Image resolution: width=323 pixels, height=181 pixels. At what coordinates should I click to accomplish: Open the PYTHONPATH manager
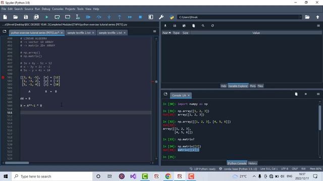pos(172,17)
